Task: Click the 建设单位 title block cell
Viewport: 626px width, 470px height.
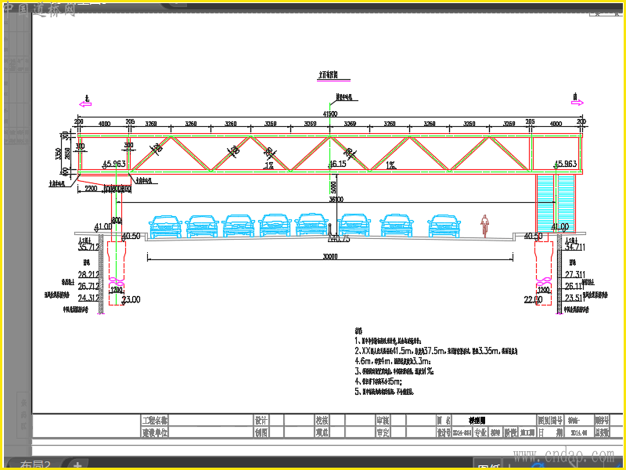Action: point(155,432)
